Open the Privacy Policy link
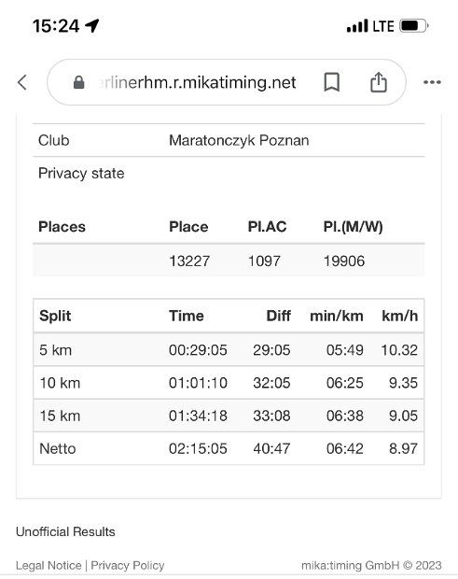Viewport: 458px width, 579px height. tap(128, 565)
